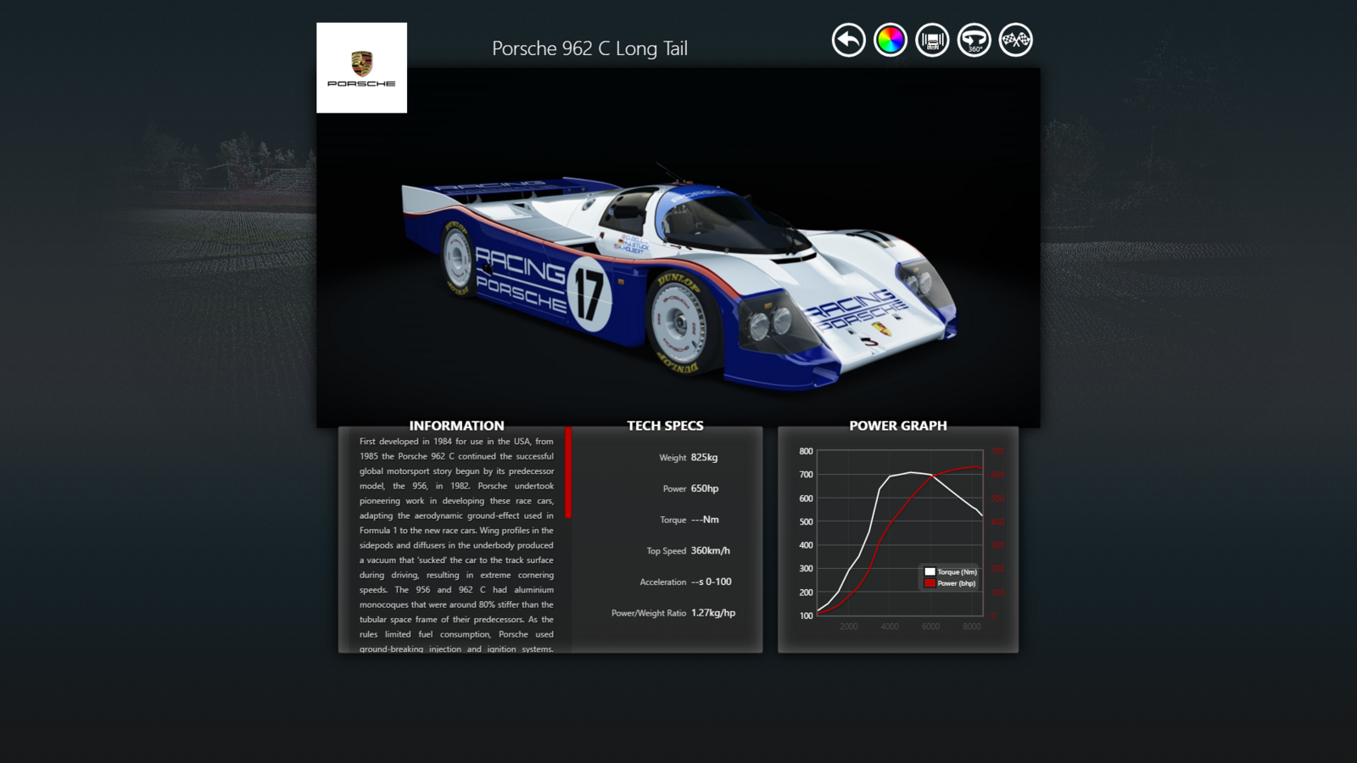The height and width of the screenshot is (763, 1357).
Task: Click the red Information panel scrollbar
Action: [568, 472]
